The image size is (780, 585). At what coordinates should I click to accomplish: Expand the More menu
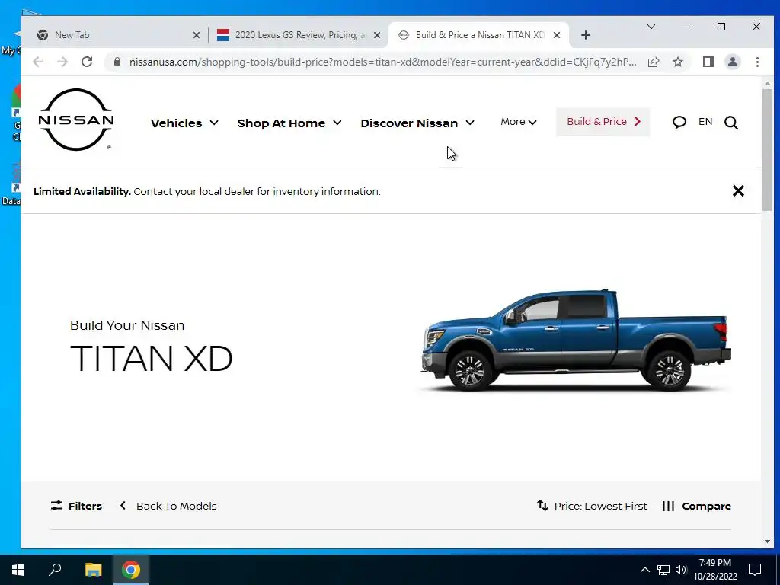point(518,122)
